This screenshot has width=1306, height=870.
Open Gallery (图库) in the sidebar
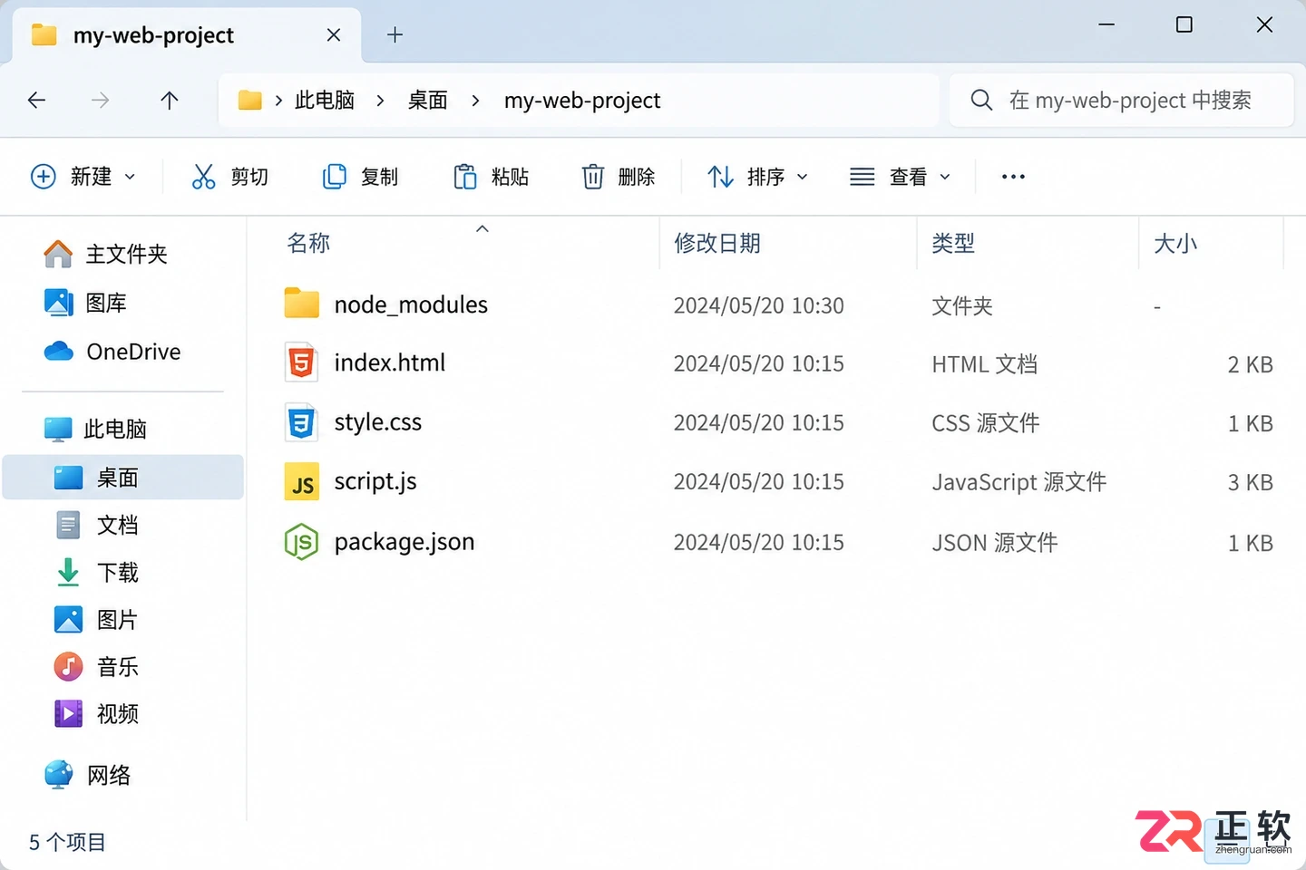pyautogui.click(x=86, y=303)
